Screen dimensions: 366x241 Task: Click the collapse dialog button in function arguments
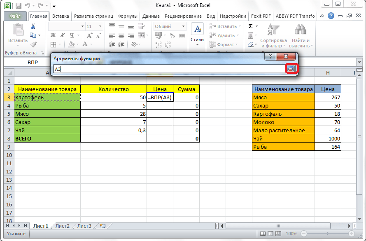click(291, 69)
